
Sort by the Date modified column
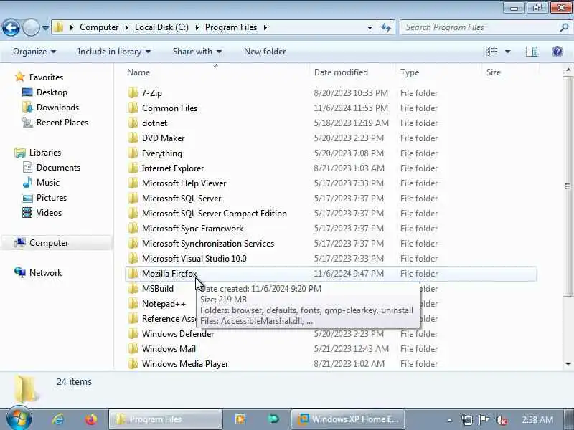(341, 72)
